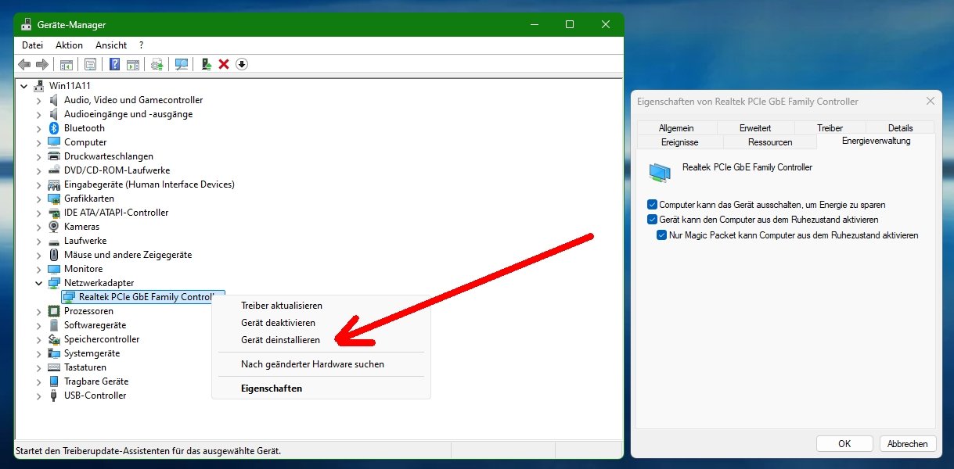Select the Computer category icon in the tree
The height and width of the screenshot is (469, 954).
tap(54, 142)
